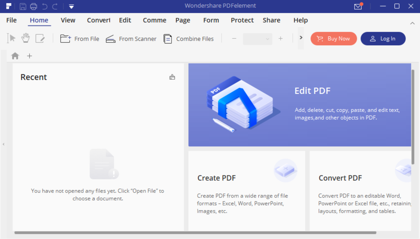This screenshot has width=420, height=239.
Task: Click the Save icon in title bar
Action: coord(23,6)
